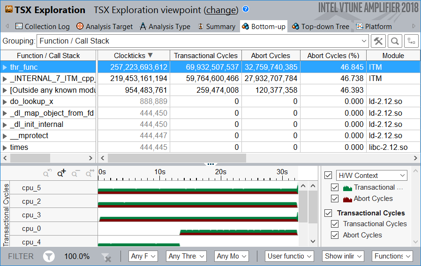Click the Function / Call Stack column header
The image size is (421, 266).
pyautogui.click(x=48, y=56)
